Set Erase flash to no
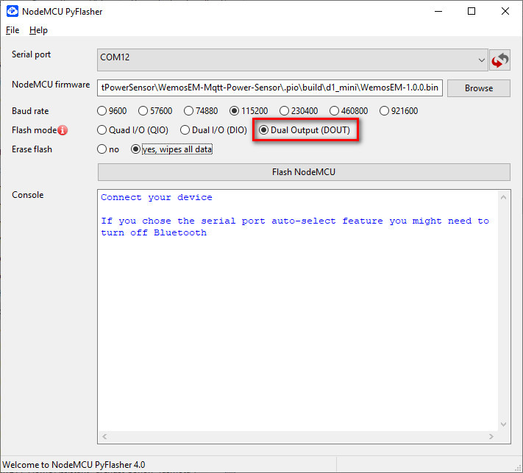 coord(107,149)
